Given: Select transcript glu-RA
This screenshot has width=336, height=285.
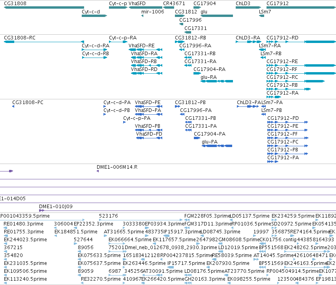Looking at the screenshot, I should tap(217, 81).
